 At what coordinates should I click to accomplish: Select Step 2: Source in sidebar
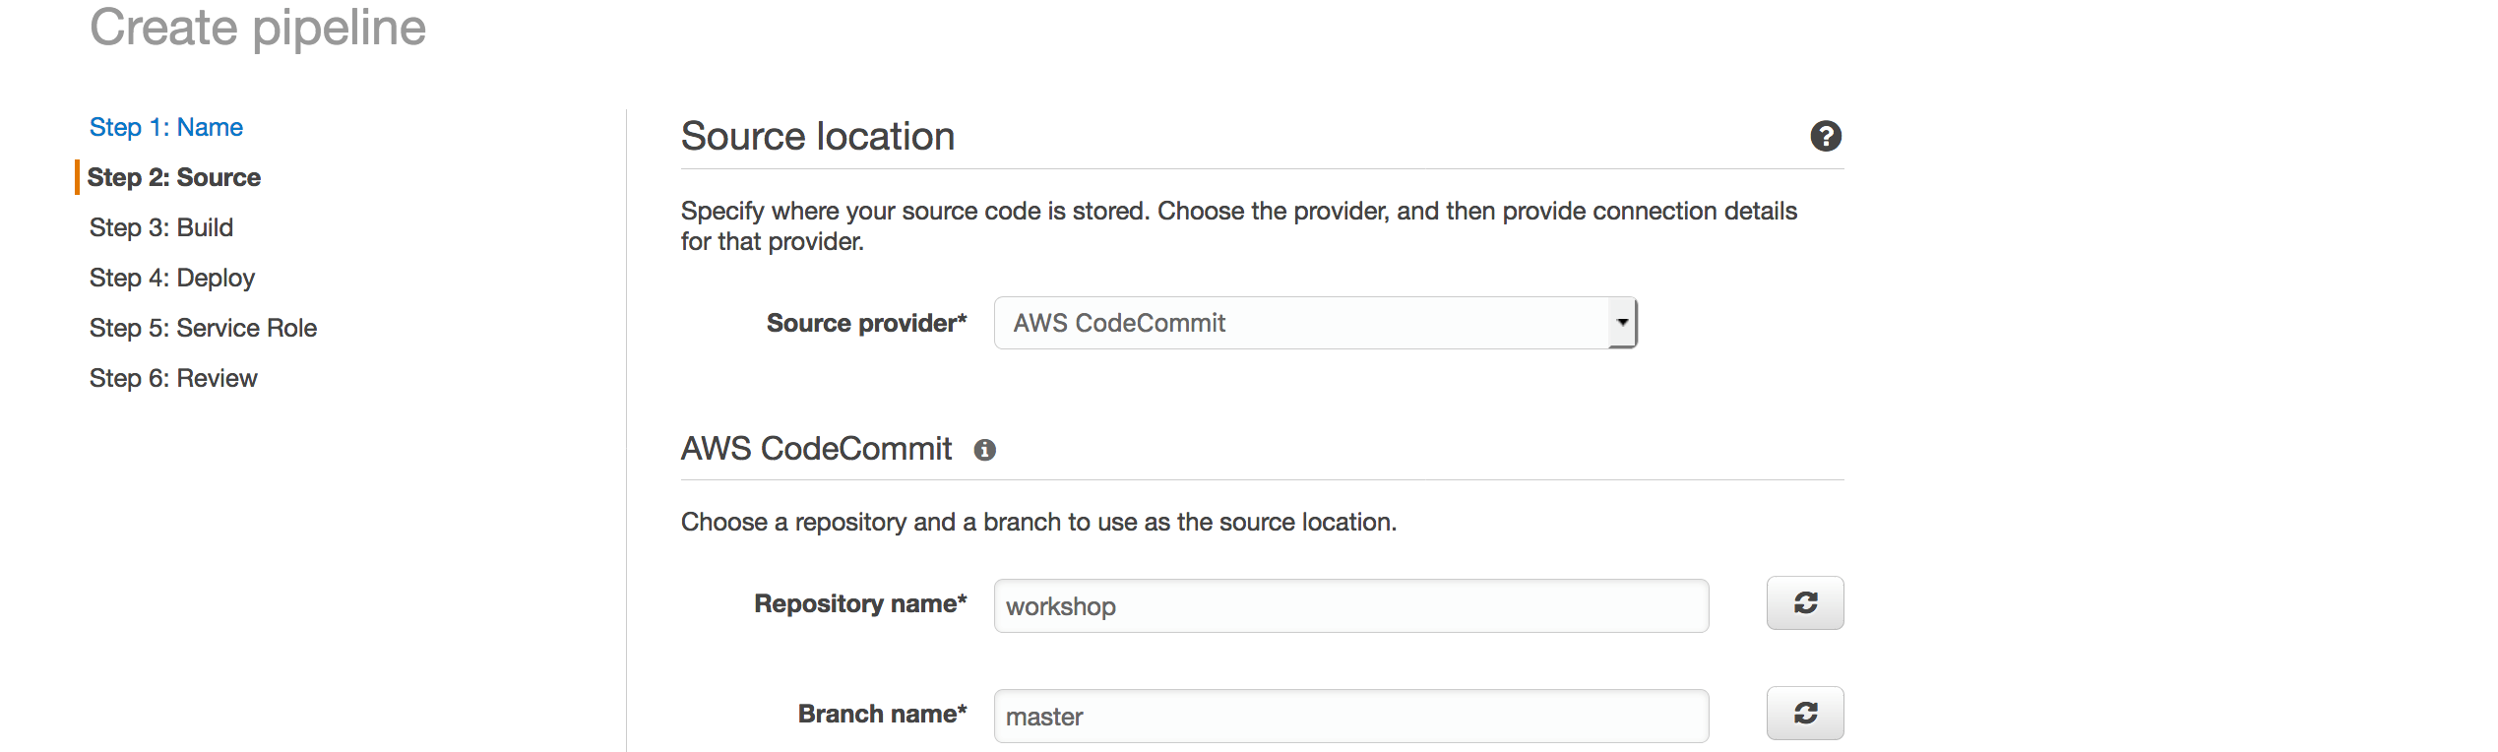(173, 177)
